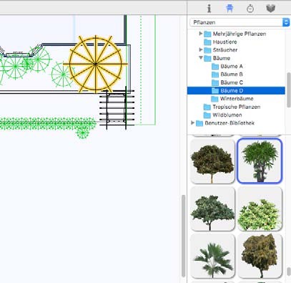
Task: Open the materials book icon tab
Action: click(x=271, y=9)
